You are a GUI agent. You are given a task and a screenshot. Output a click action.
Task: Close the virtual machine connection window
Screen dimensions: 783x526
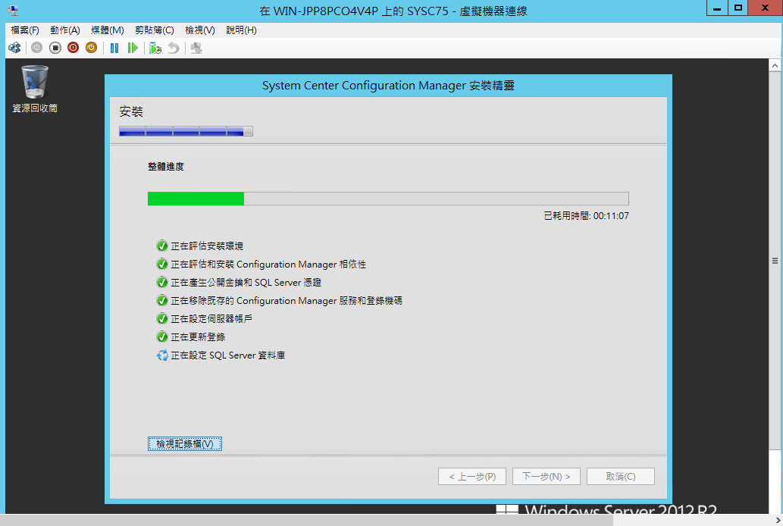[x=765, y=8]
